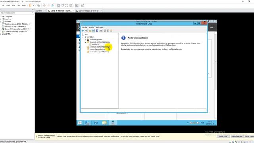
Task: Enter full screen mode icon
Action: [67, 6]
